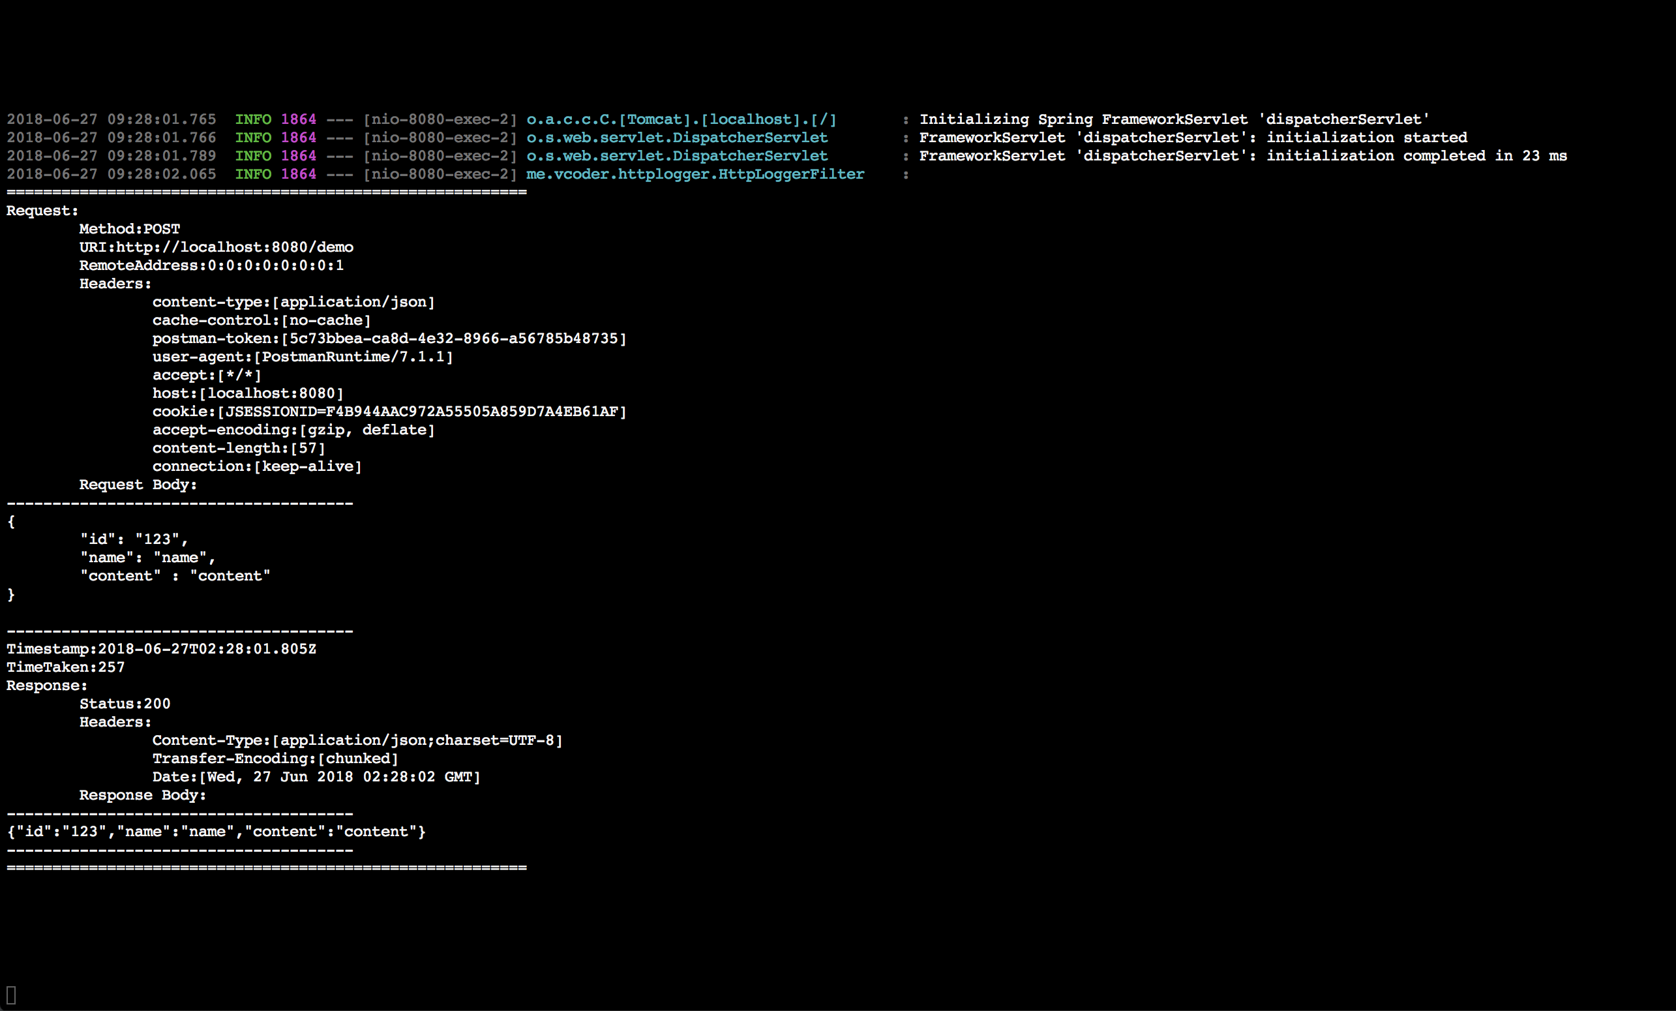This screenshot has height=1011, width=1676.
Task: Click "initialization completed in 23 ms" message
Action: pyautogui.click(x=1416, y=156)
